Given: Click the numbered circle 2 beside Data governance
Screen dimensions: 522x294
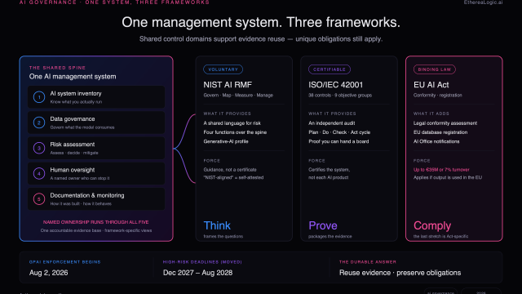Looking at the screenshot, I should [39, 122].
